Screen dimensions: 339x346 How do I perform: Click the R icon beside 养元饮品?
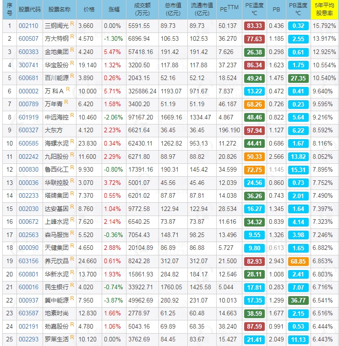point(72,259)
